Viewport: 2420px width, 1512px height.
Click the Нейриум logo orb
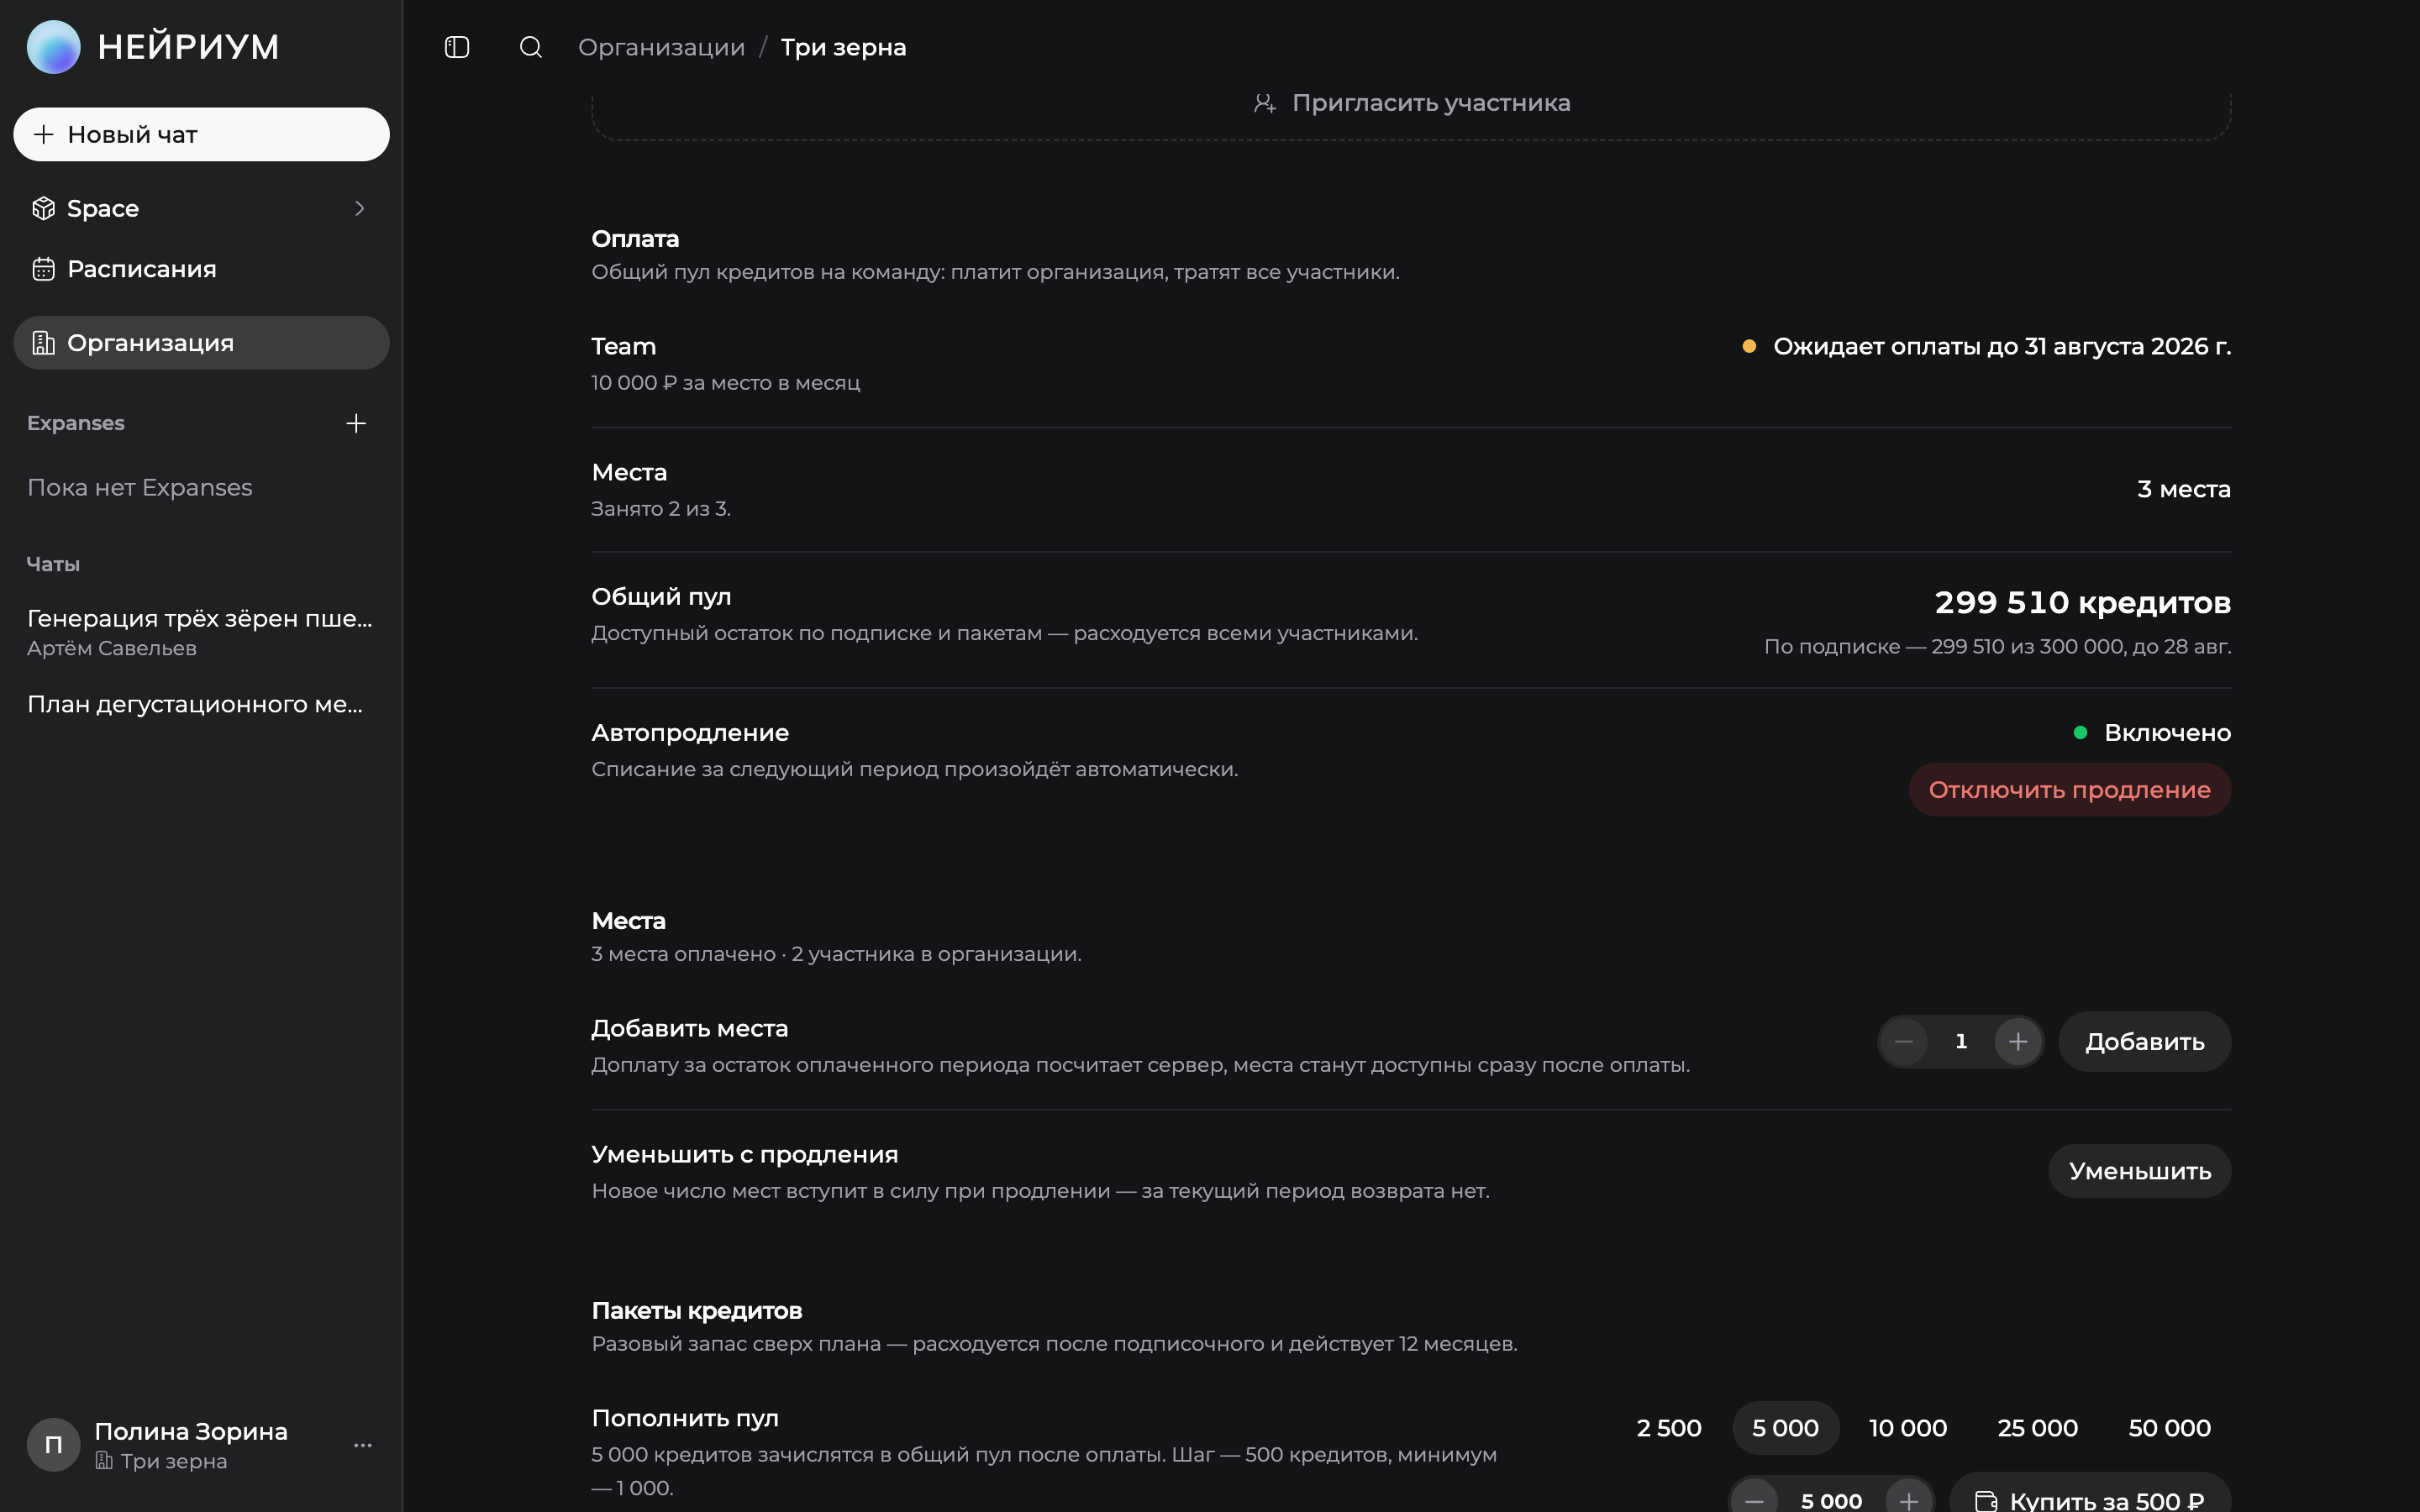pos(53,47)
